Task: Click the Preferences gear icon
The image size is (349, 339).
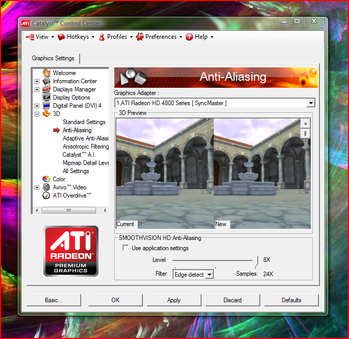Action: 140,37
